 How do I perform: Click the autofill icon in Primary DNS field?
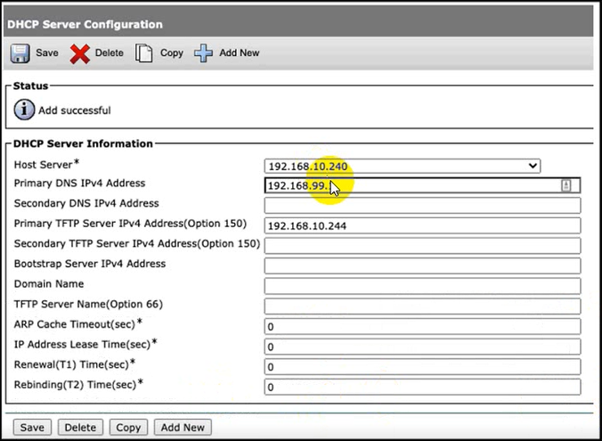tap(565, 185)
